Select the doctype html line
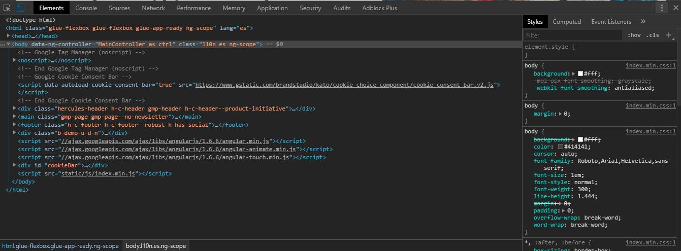681x251 pixels. tap(30, 20)
